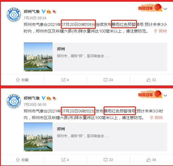Expand options chevron on the first post
The height and width of the screenshot is (166, 173).
coord(165,9)
